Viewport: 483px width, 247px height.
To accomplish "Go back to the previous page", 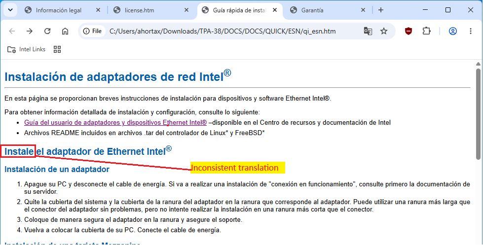I will pyautogui.click(x=12, y=31).
